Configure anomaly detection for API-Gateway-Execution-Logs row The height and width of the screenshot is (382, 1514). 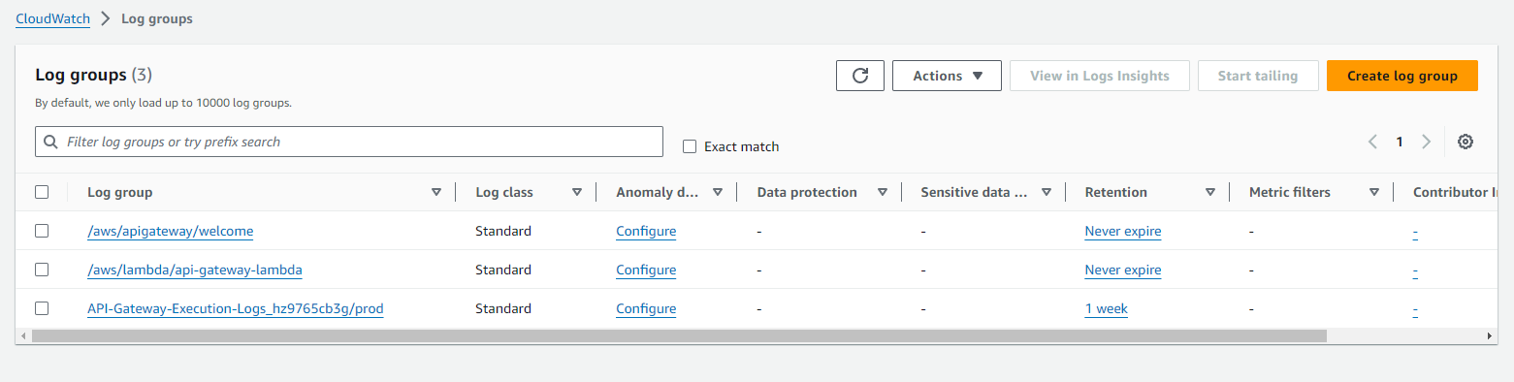pos(646,308)
